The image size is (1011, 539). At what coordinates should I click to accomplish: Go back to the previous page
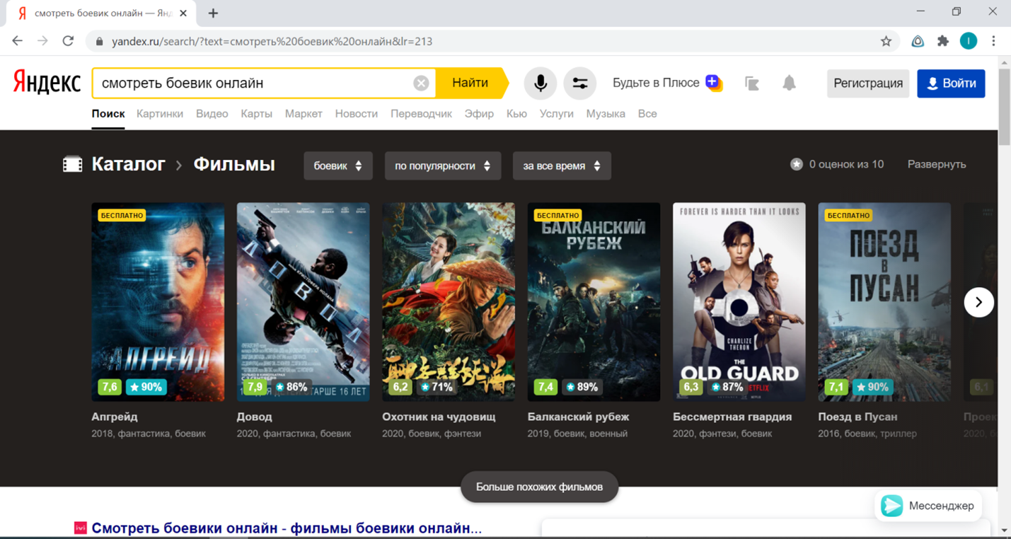[18, 41]
